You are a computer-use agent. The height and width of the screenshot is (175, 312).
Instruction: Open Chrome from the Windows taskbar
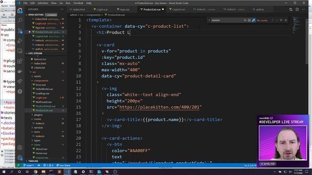click(x=36, y=172)
